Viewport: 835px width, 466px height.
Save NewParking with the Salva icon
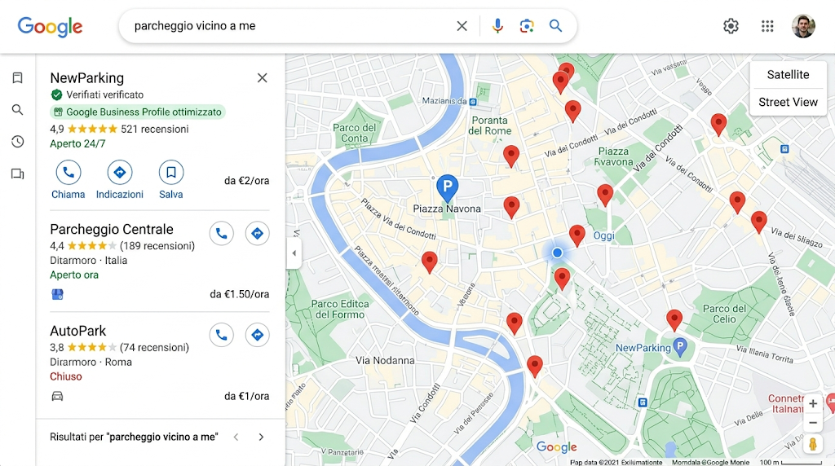point(171,173)
